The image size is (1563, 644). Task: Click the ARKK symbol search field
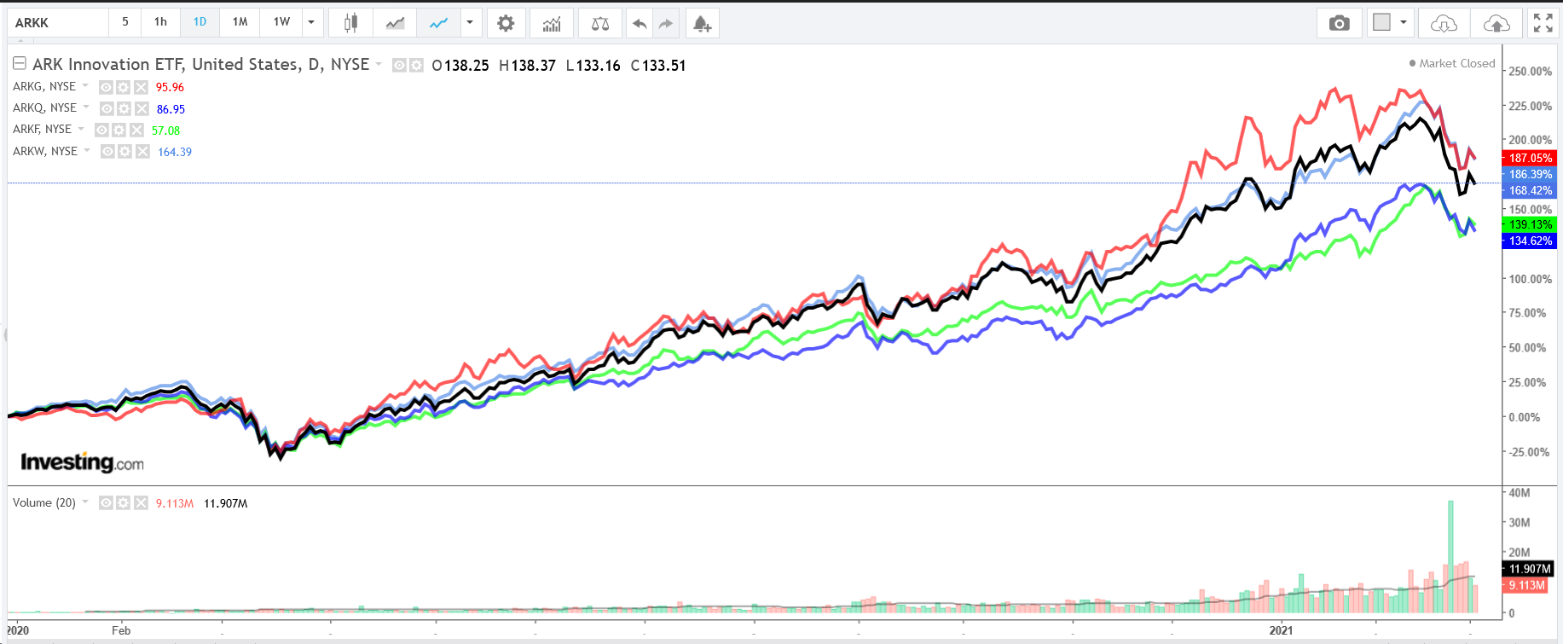click(x=58, y=23)
